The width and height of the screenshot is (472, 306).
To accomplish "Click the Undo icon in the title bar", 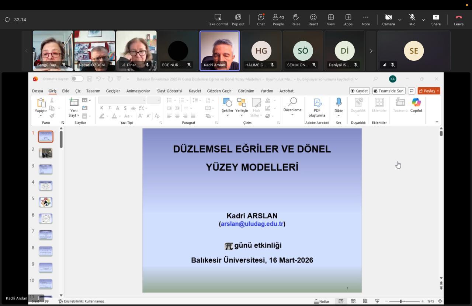I will tap(98, 79).
